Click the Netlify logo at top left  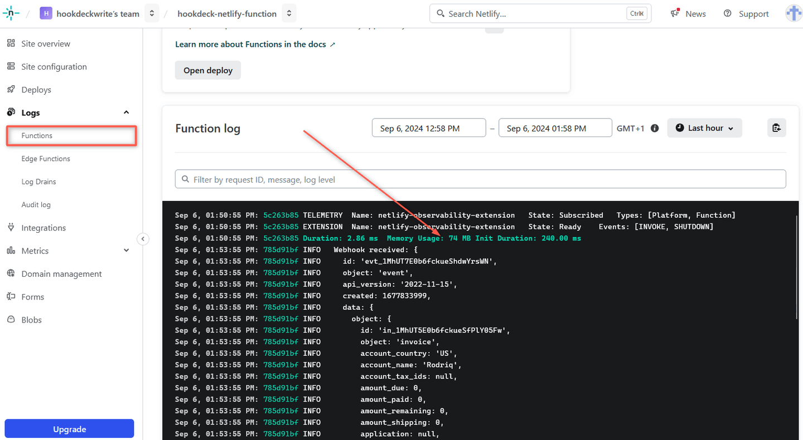click(11, 13)
